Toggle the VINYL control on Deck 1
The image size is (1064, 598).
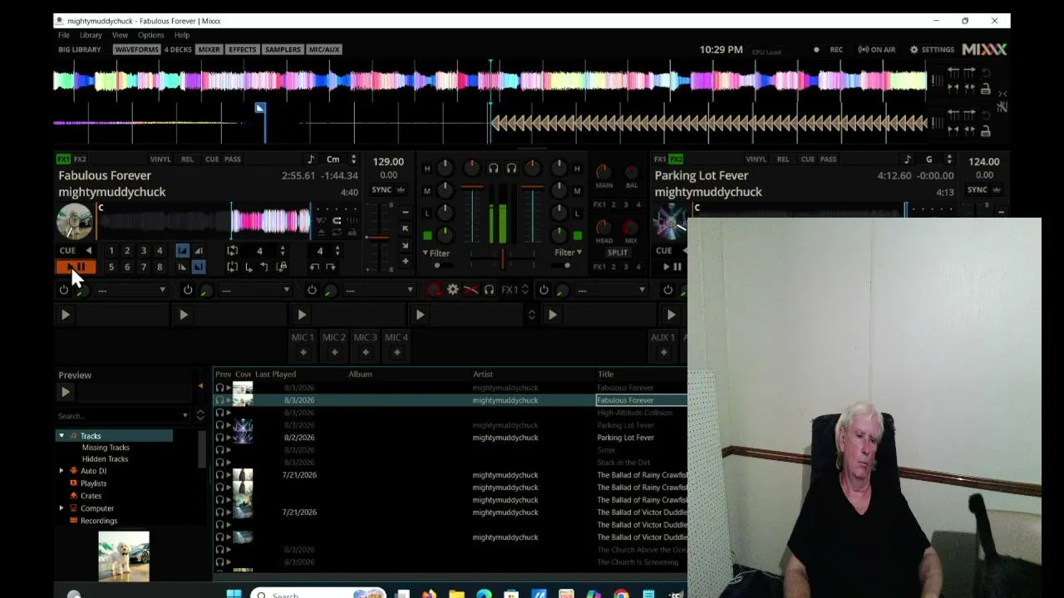pyautogui.click(x=160, y=159)
